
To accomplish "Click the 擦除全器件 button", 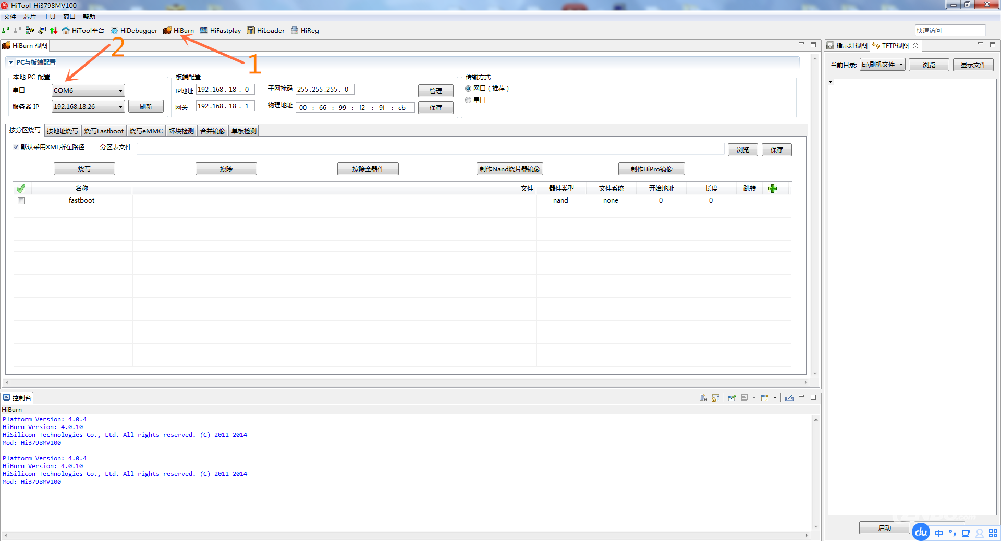I will [x=368, y=169].
